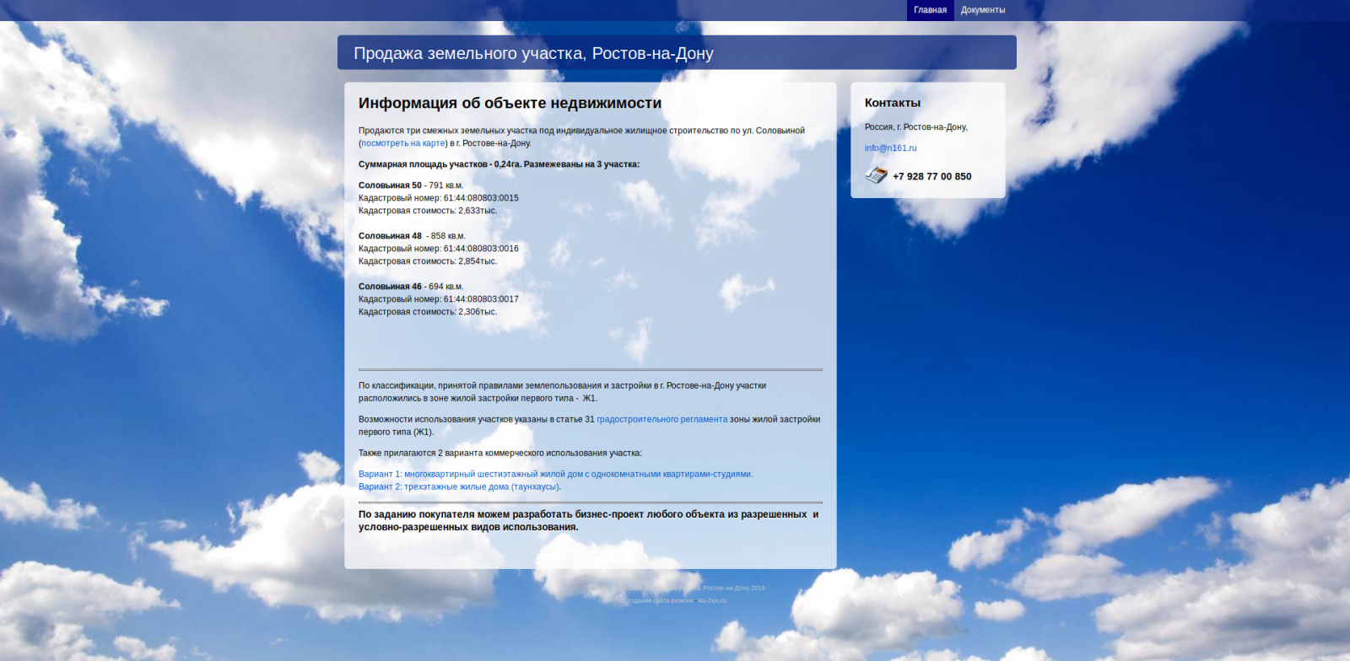Go to the Документы page
The image size is (1350, 661).
[x=982, y=10]
